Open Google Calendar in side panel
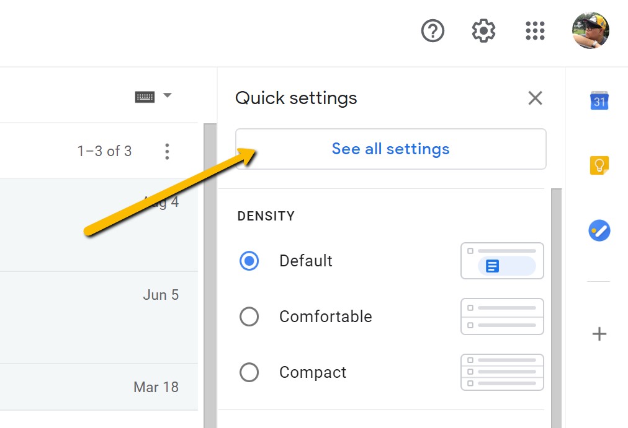The height and width of the screenshot is (428, 628). pos(599,100)
